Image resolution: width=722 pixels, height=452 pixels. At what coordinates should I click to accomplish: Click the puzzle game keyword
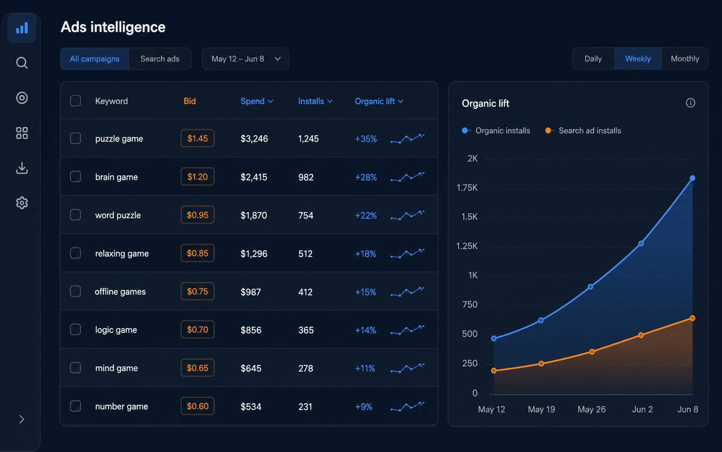point(119,139)
